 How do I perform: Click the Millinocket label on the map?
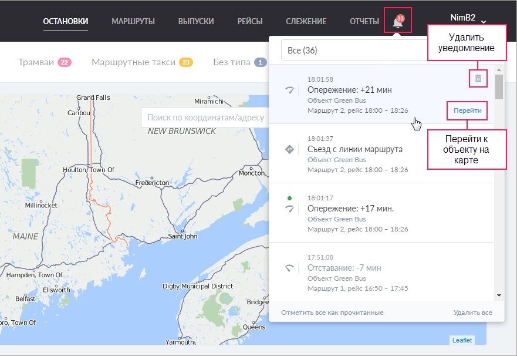pyautogui.click(x=41, y=205)
